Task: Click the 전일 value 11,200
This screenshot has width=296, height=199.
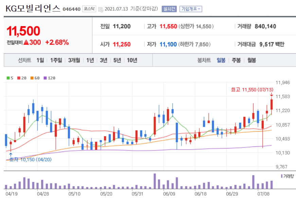Action: coord(122,26)
